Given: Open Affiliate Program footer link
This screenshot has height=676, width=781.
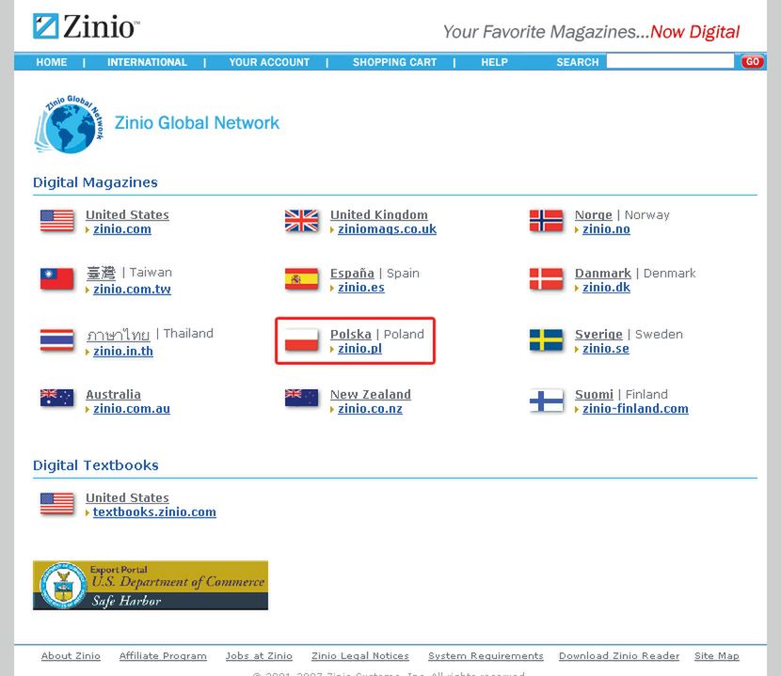Looking at the screenshot, I should pyautogui.click(x=163, y=656).
